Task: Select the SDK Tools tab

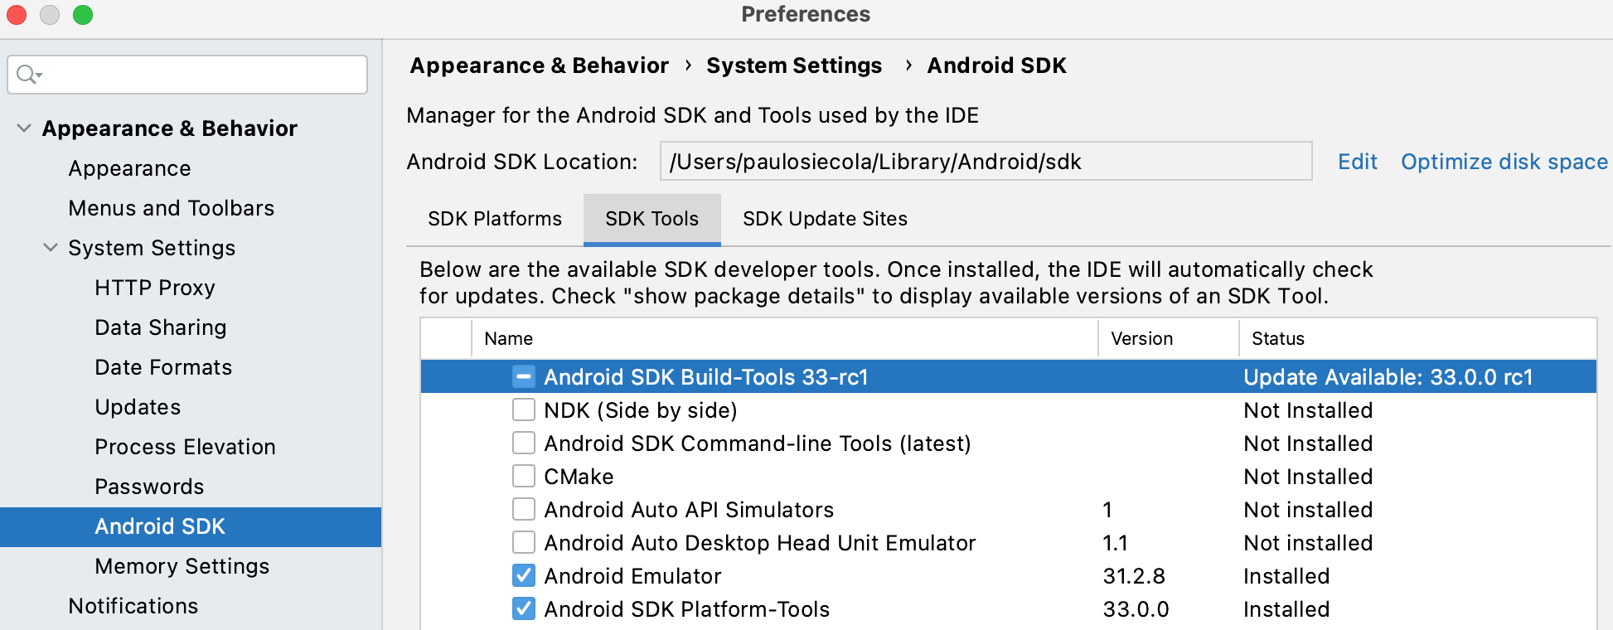Action: point(651,219)
